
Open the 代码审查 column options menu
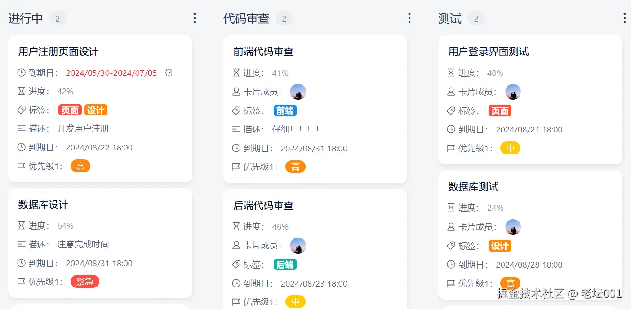pos(409,18)
